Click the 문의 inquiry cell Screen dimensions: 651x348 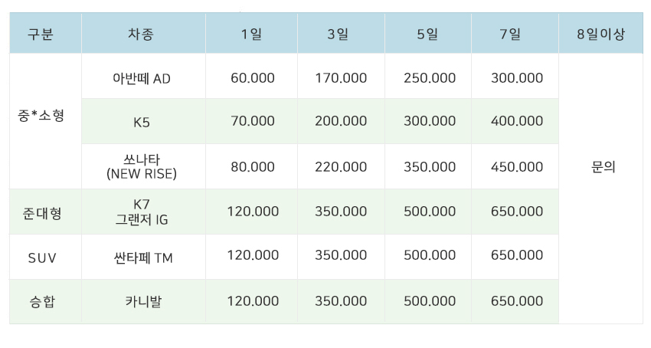(600, 167)
